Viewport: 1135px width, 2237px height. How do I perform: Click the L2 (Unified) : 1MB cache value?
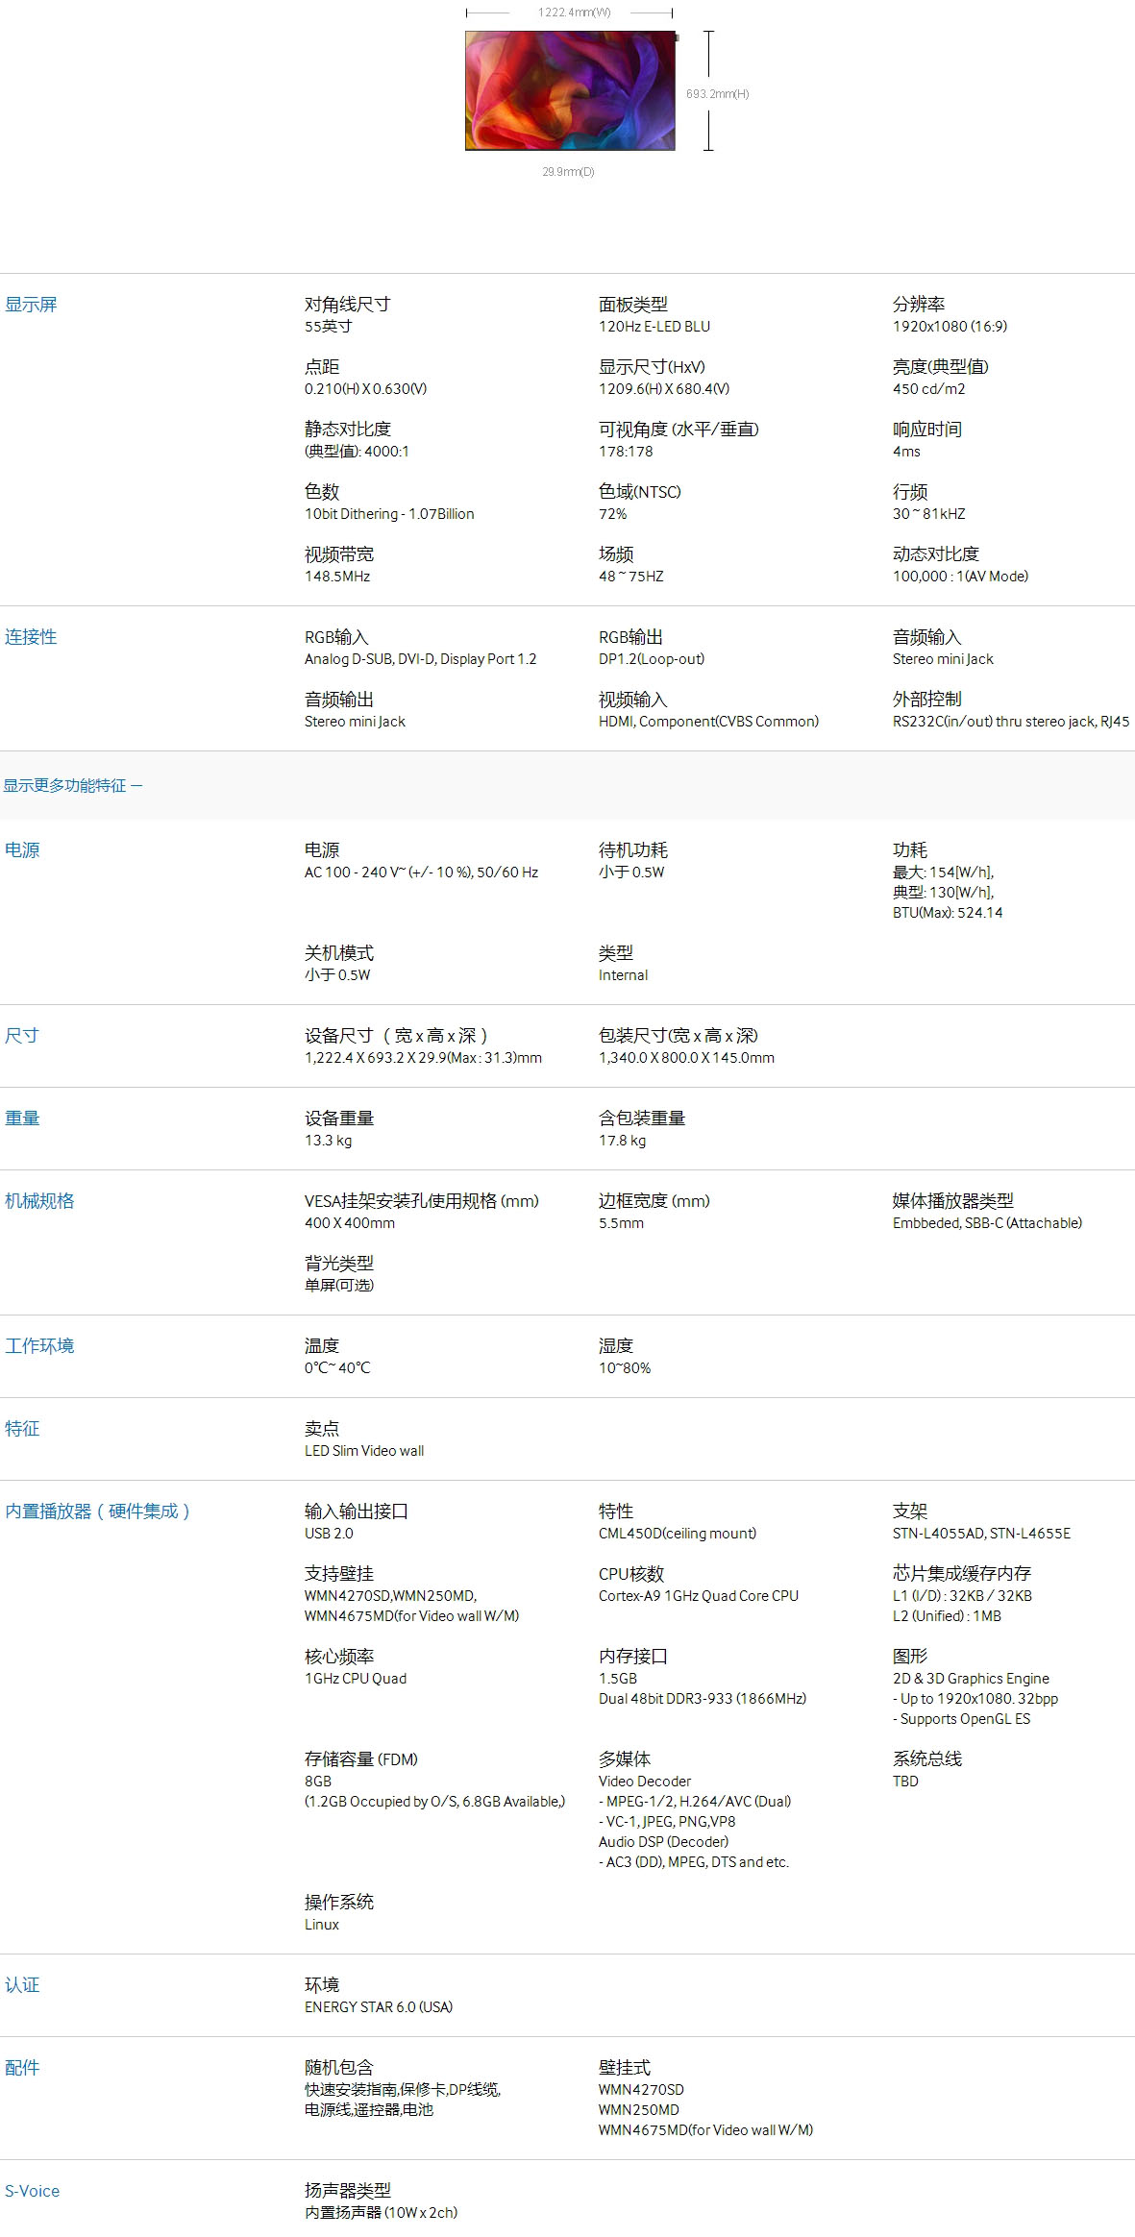pos(948,1616)
